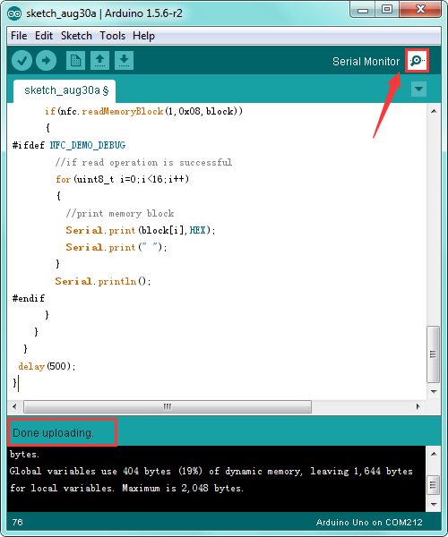This screenshot has width=448, height=537.
Task: Click the Upload arrow icon
Action: [x=46, y=61]
